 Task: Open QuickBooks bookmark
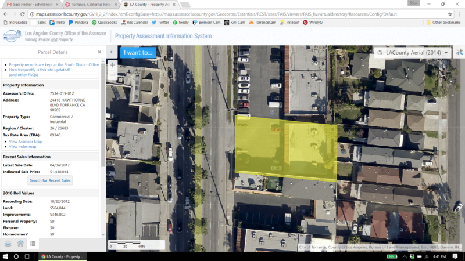pyautogui.click(x=105, y=23)
